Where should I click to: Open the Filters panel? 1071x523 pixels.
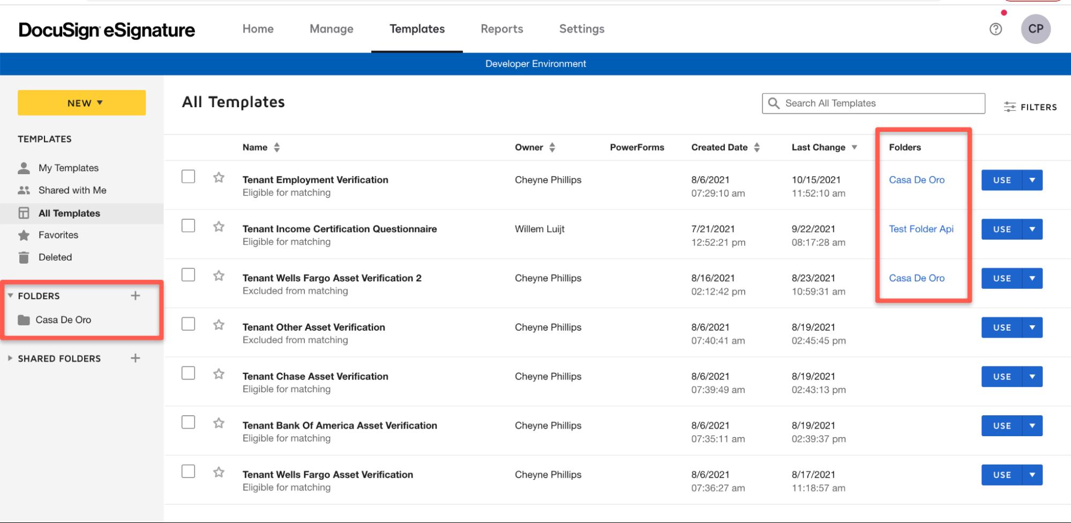tap(1030, 107)
